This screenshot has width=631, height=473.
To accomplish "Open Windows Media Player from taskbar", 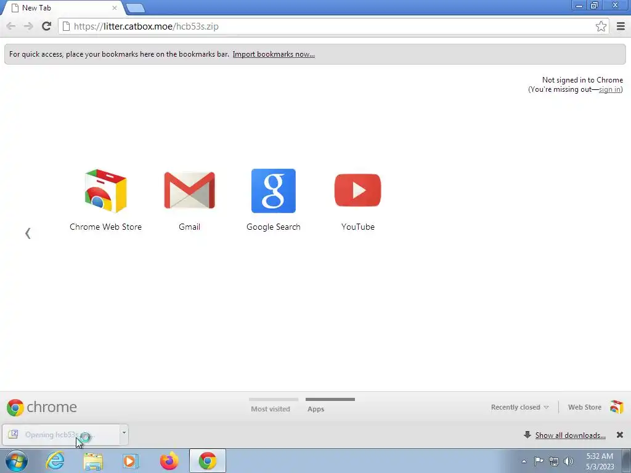I will (x=131, y=461).
